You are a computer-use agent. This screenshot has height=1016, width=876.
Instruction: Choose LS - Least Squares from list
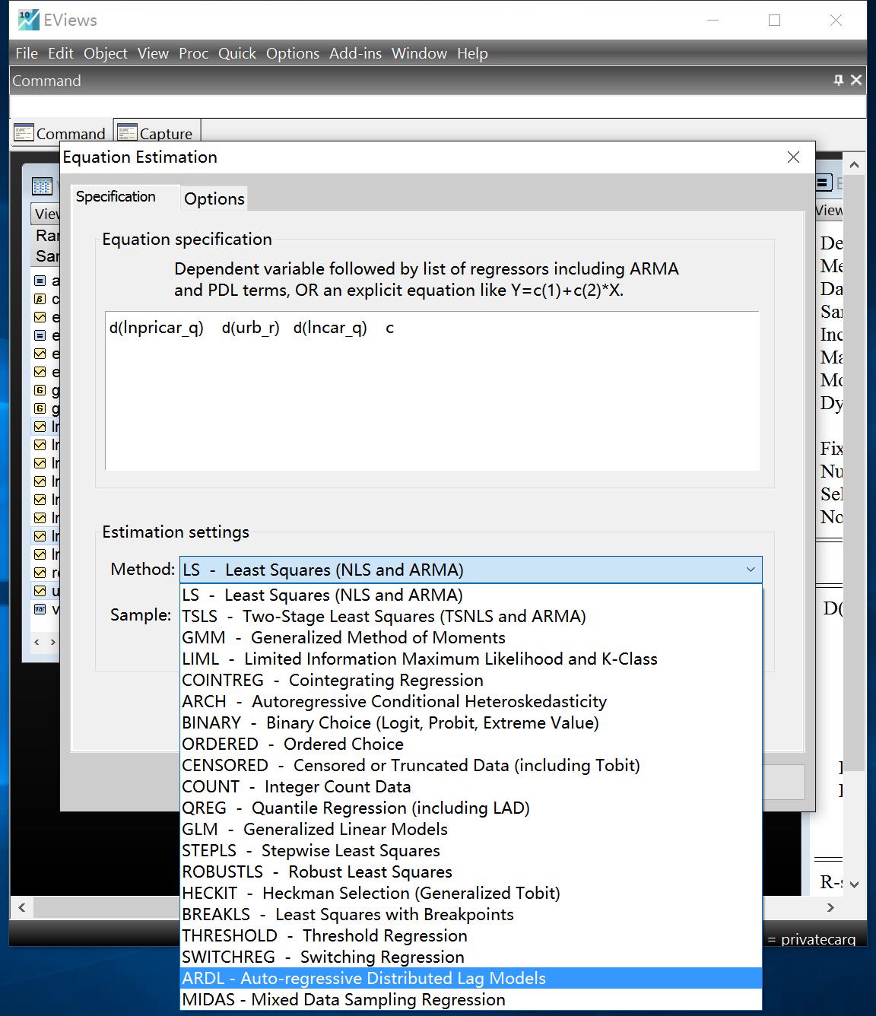[x=471, y=595]
